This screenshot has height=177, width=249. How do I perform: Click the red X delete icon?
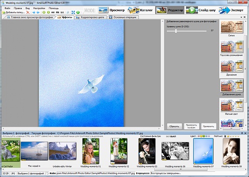pyautogui.click(x=28, y=12)
